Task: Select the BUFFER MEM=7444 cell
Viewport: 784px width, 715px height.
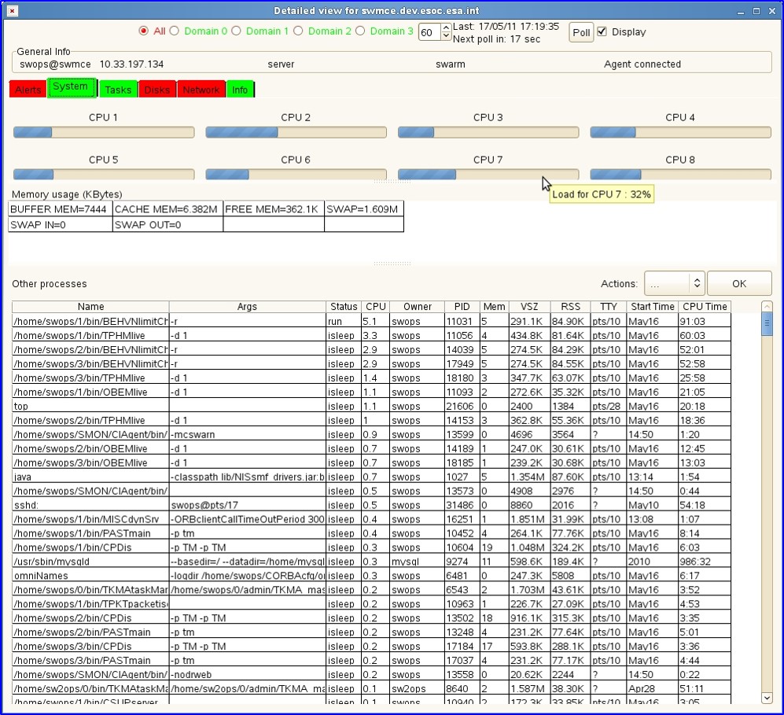Action: [60, 209]
